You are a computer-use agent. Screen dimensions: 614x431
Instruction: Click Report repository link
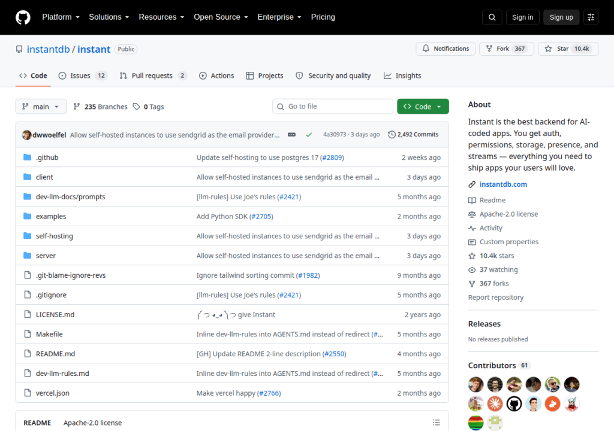[x=496, y=298]
